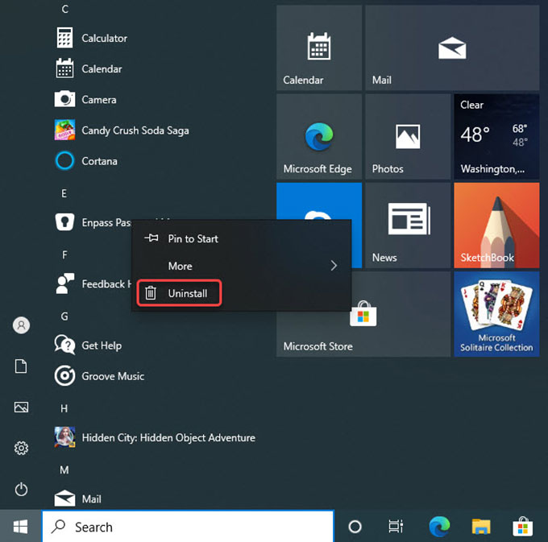Click the "Cortana" label in the app list
Screen dimensions: 548x542
(x=100, y=161)
